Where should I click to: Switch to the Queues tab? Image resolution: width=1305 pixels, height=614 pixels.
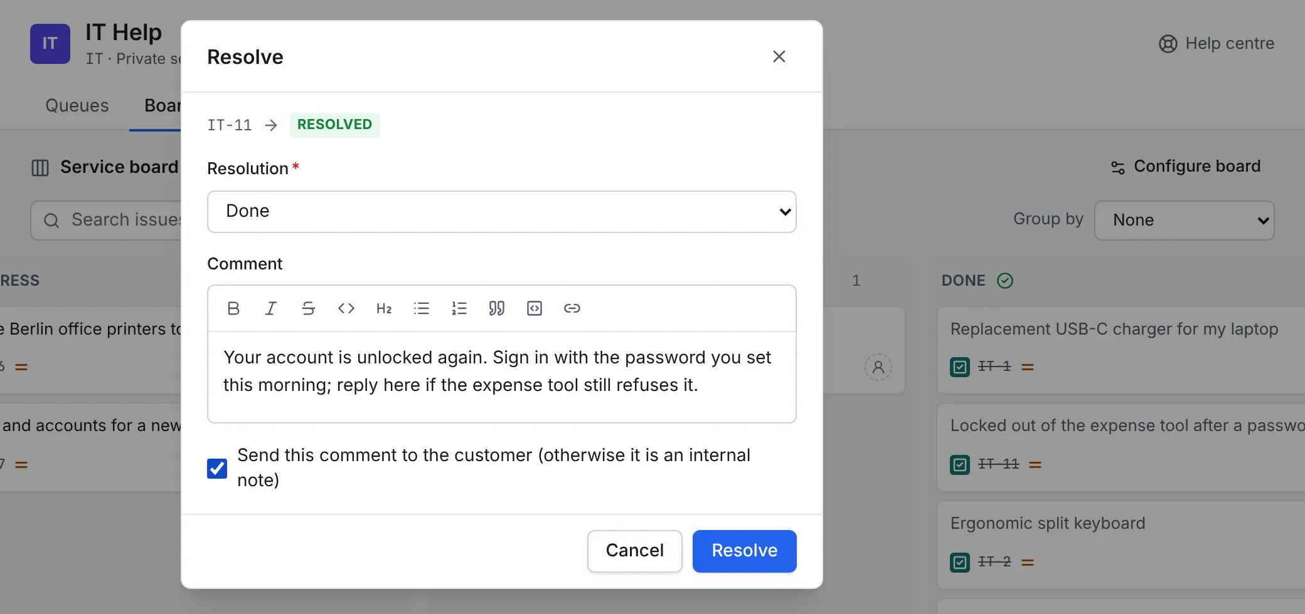[77, 105]
